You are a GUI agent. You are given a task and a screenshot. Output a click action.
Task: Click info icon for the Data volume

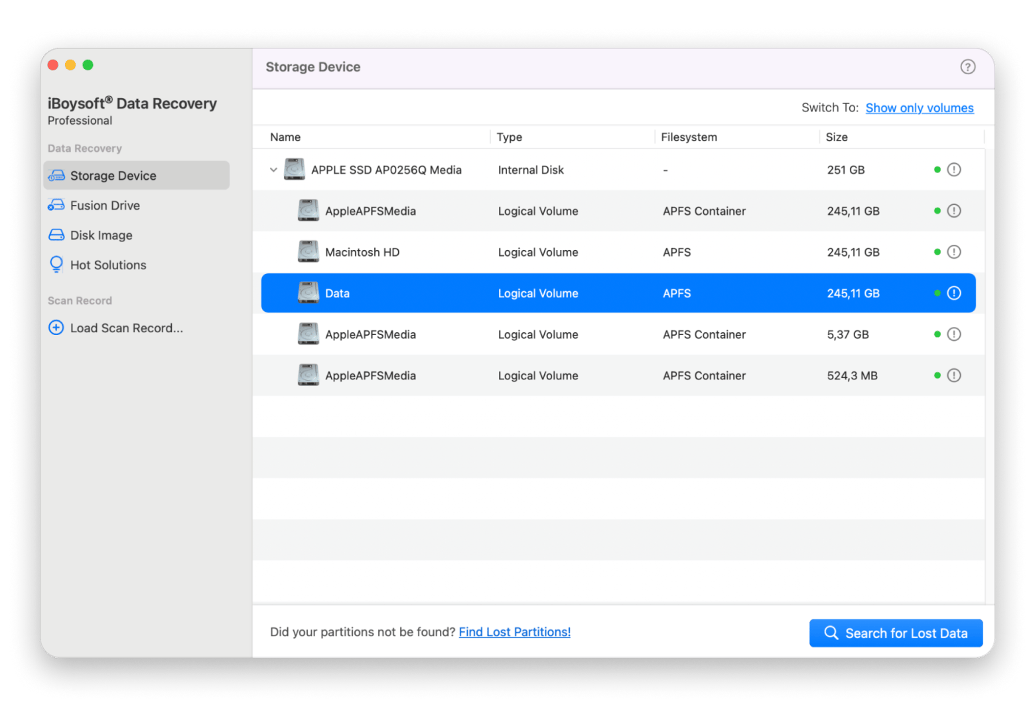[953, 293]
